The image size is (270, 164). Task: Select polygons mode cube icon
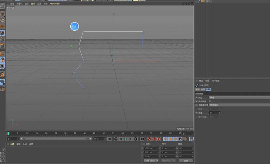coord(2,46)
